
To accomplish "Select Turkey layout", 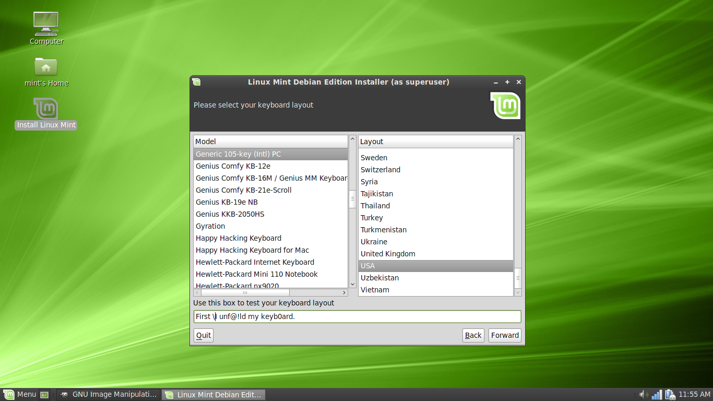I will [436, 218].
